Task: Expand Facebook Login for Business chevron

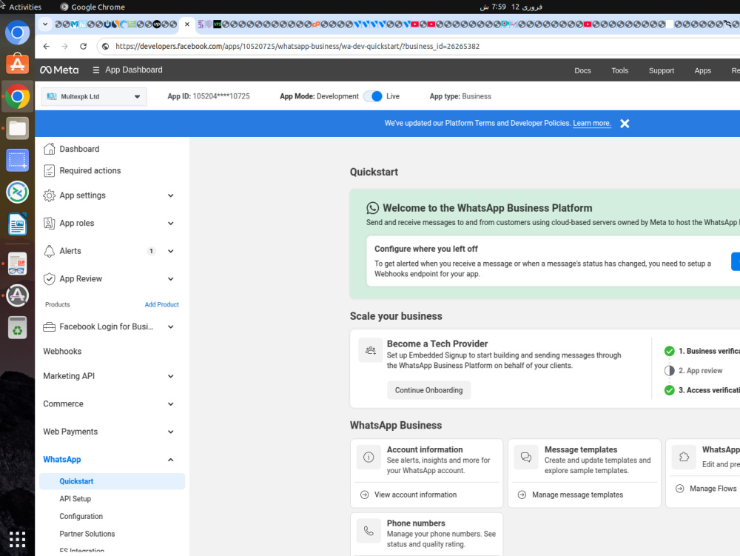Action: (x=171, y=326)
